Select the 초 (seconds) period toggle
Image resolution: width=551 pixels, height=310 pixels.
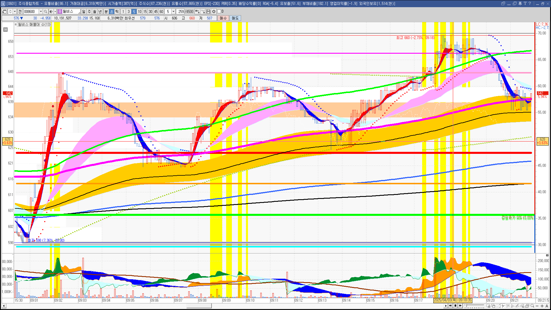tap(112, 11)
